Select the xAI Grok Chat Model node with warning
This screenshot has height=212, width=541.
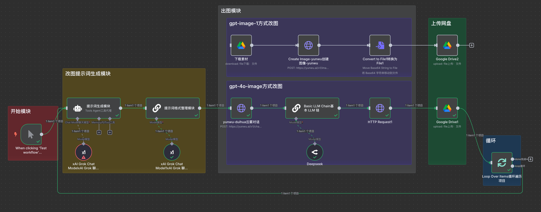point(83,152)
